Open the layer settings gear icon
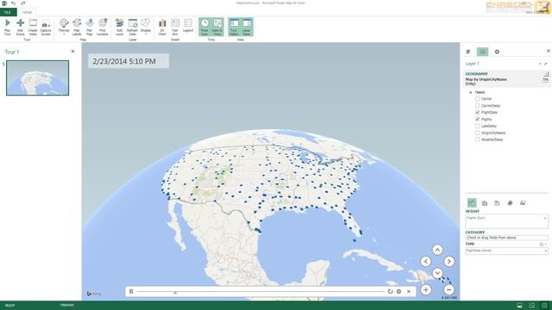The height and width of the screenshot is (310, 552). tap(497, 52)
